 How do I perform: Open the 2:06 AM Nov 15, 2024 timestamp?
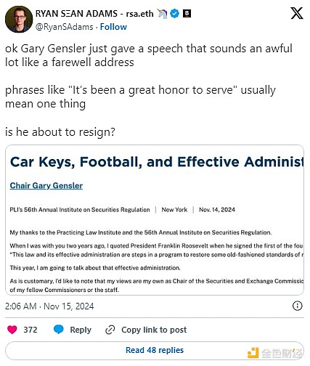click(49, 306)
